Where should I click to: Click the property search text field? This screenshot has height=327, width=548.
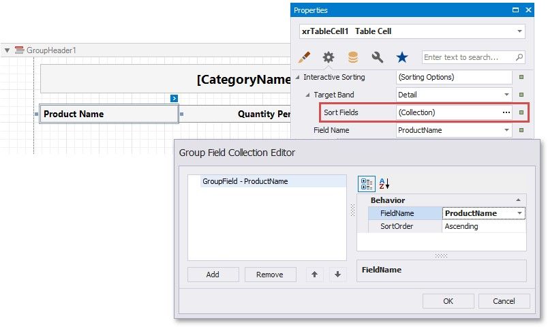click(469, 57)
